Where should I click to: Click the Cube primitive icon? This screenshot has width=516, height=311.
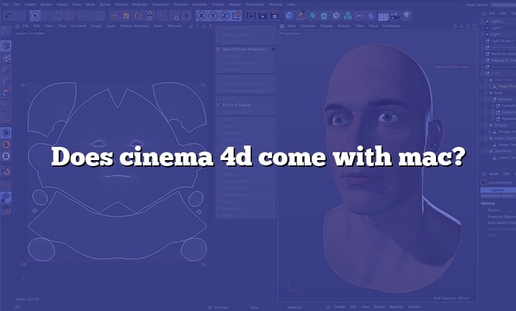(x=289, y=15)
